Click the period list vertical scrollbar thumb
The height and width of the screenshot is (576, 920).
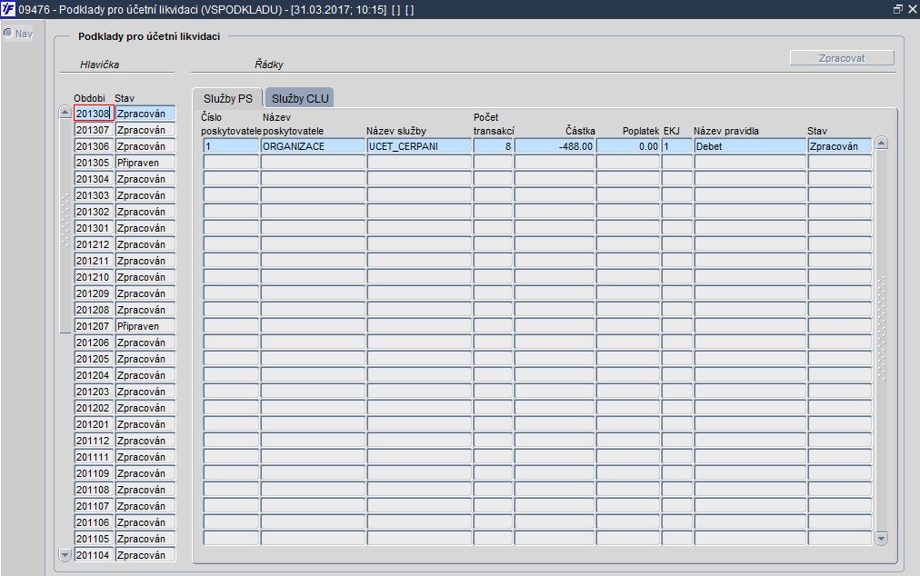point(65,226)
